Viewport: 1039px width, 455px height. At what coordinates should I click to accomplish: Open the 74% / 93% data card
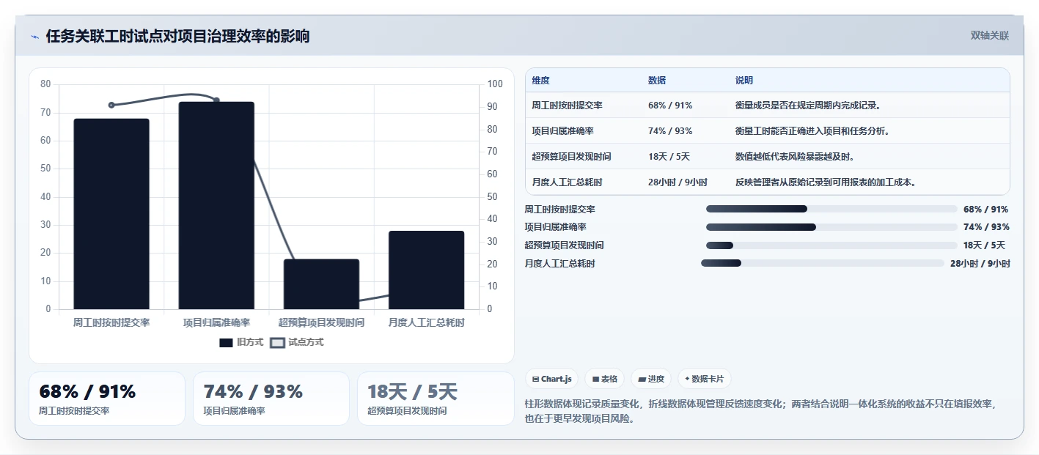coord(271,399)
